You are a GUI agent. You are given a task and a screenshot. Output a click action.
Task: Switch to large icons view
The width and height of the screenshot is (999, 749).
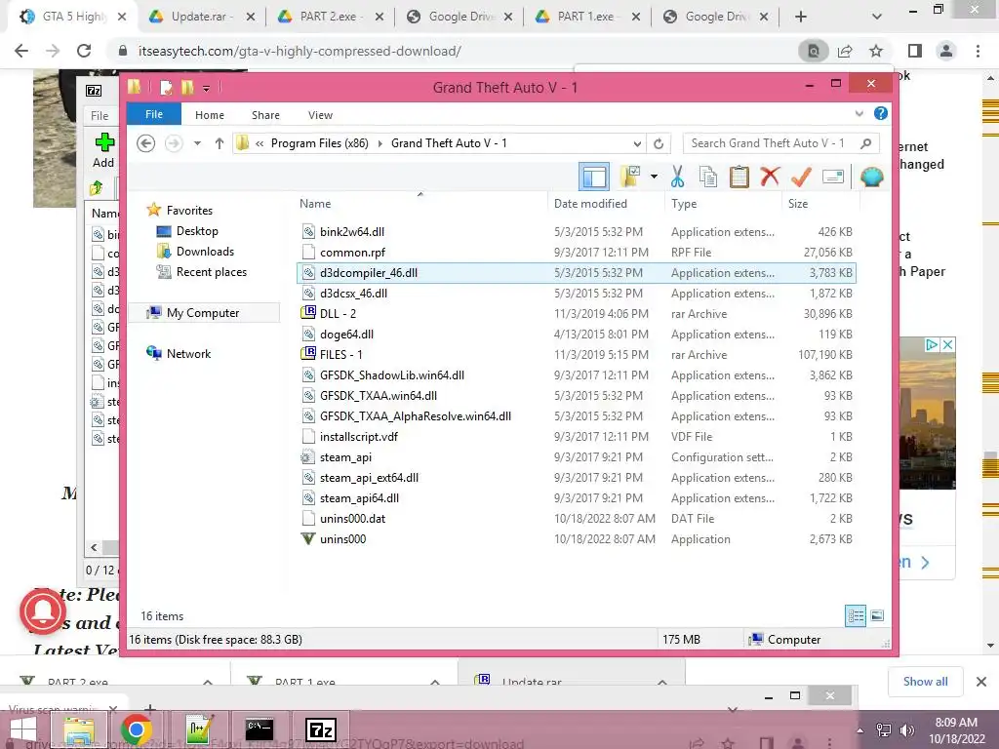point(877,616)
